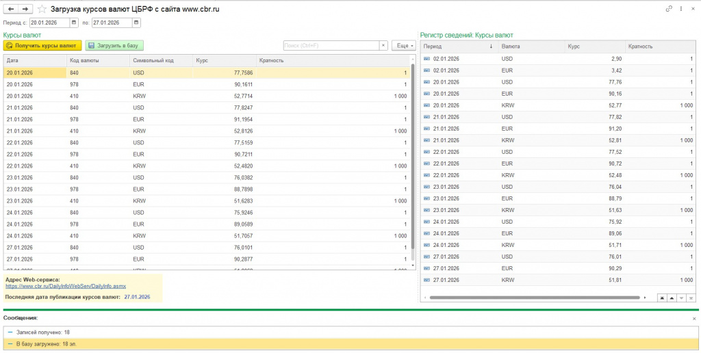Open the three-dot form menu

coord(681,9)
